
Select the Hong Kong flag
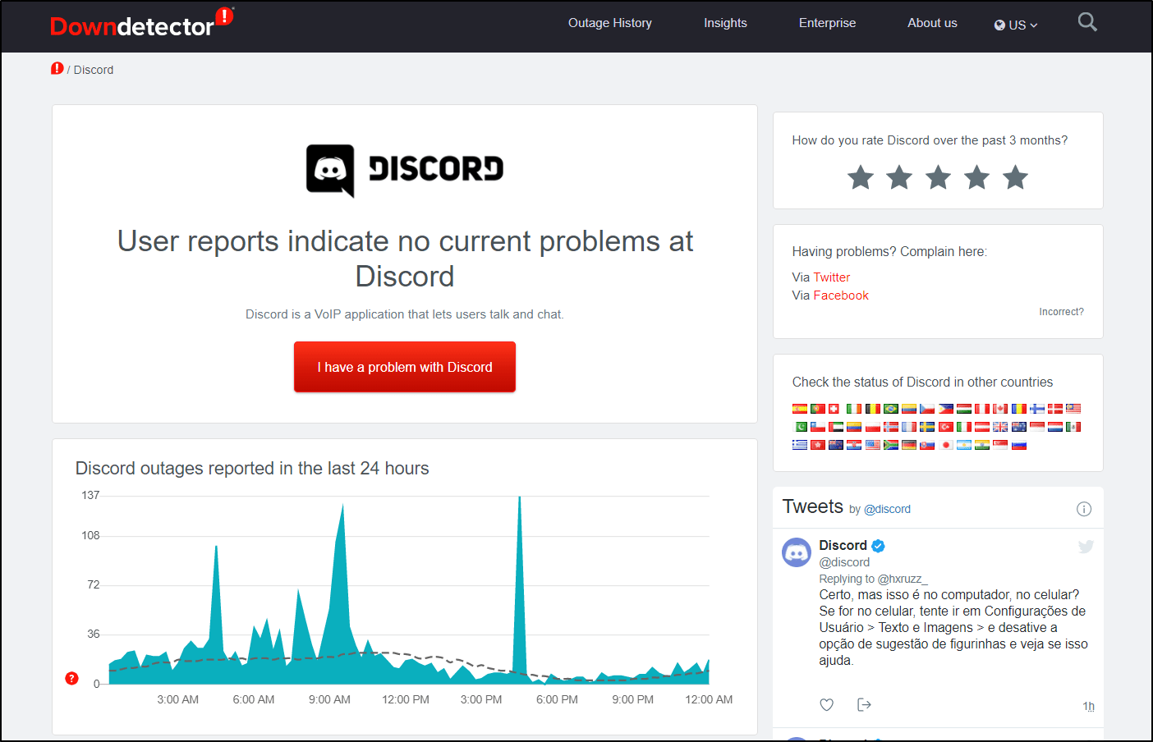818,445
